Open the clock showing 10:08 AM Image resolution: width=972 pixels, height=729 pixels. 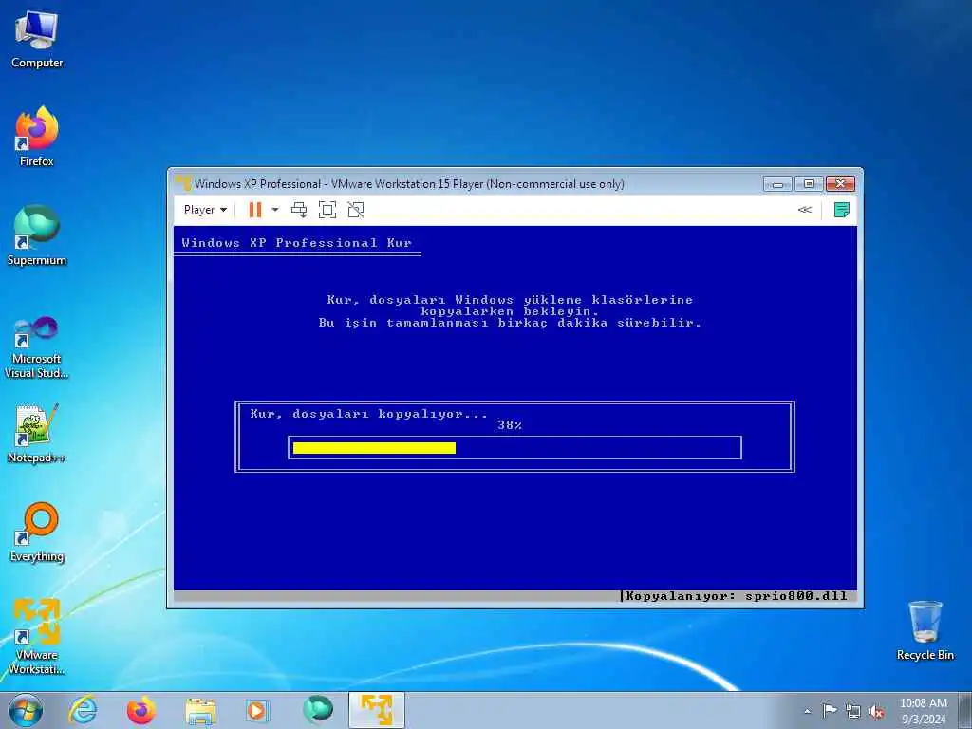[923, 711]
